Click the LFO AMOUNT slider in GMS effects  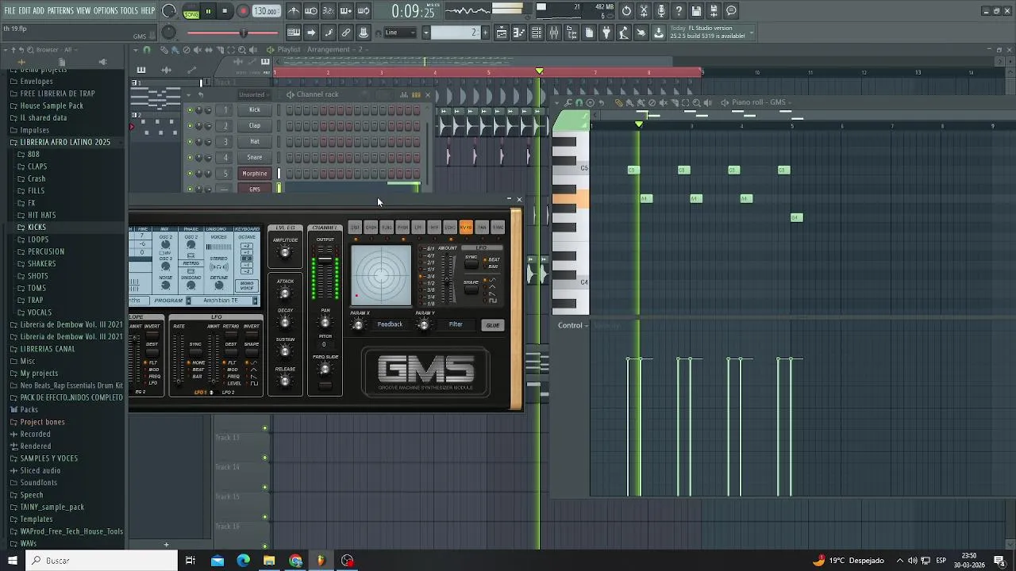click(x=446, y=278)
